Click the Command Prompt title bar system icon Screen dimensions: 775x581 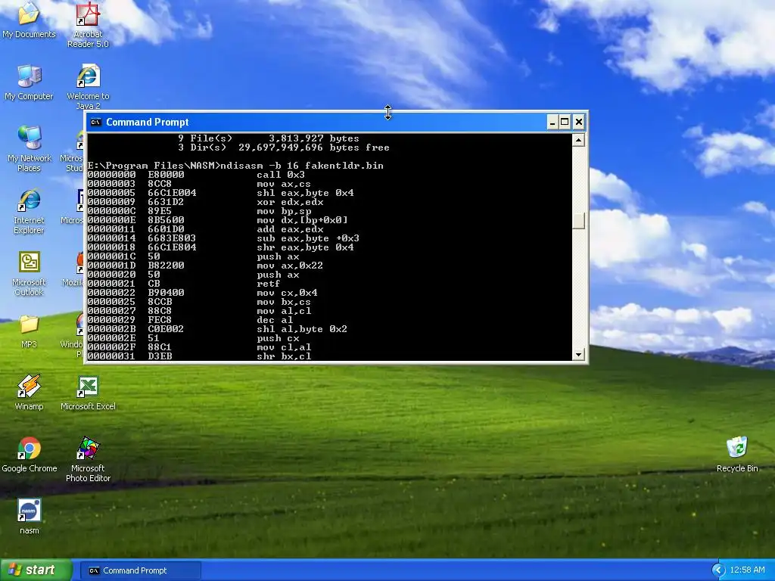pos(96,122)
